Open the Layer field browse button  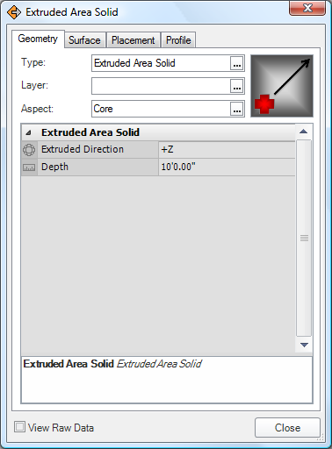[x=237, y=86]
